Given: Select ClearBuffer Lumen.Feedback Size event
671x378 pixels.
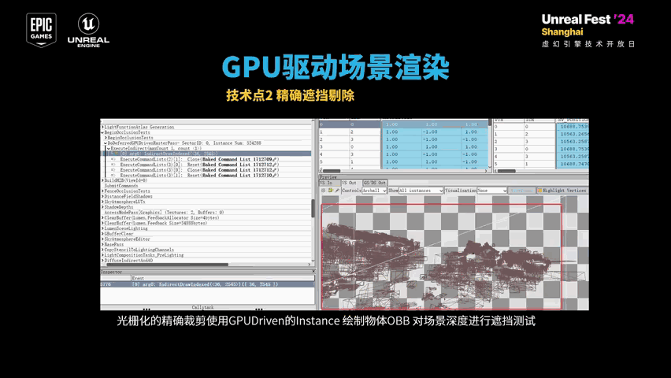Looking at the screenshot, I should 156,223.
